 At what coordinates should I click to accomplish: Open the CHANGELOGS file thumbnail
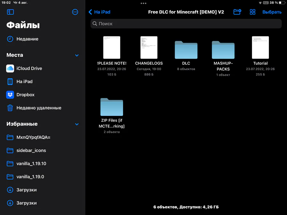click(x=149, y=47)
